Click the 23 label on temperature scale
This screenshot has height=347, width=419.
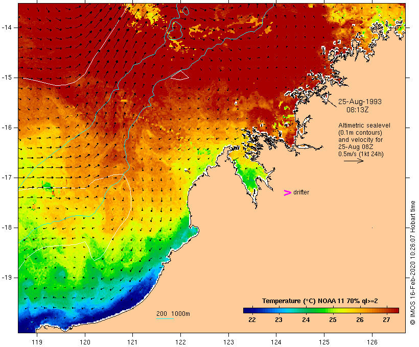[x=278, y=320]
